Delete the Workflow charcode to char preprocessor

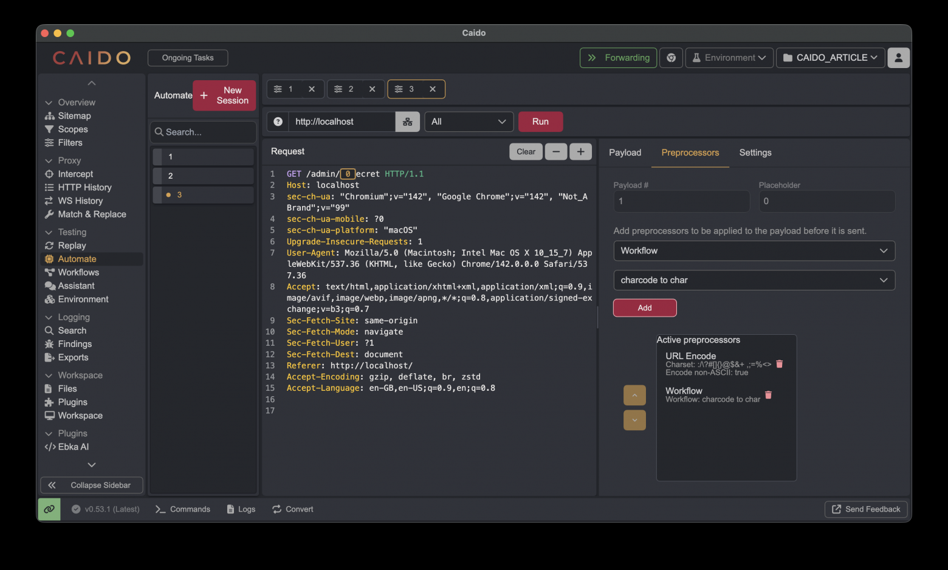click(x=768, y=395)
